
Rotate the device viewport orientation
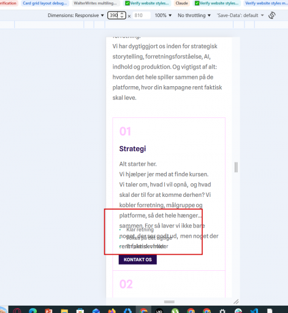pyautogui.click(x=272, y=15)
